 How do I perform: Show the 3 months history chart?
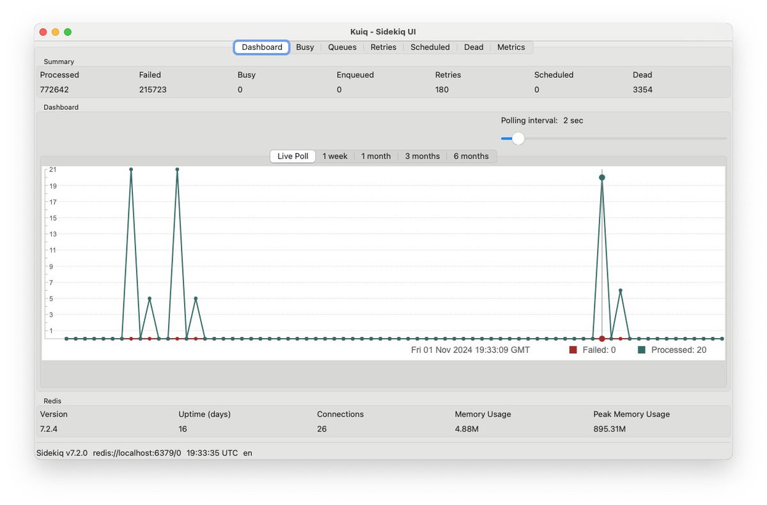click(x=422, y=156)
